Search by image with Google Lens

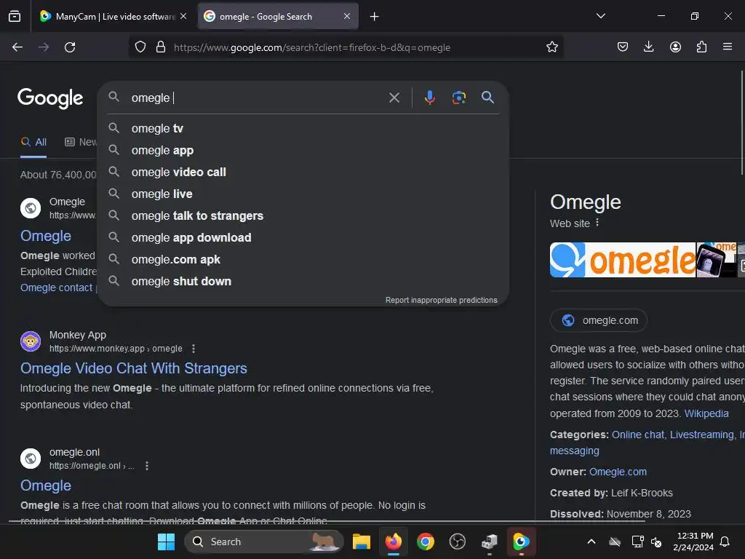(458, 98)
